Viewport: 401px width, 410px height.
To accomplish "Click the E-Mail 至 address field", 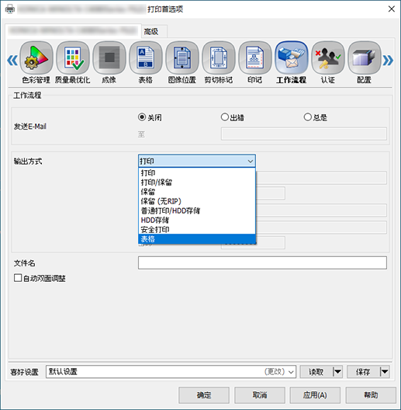I will (x=304, y=134).
